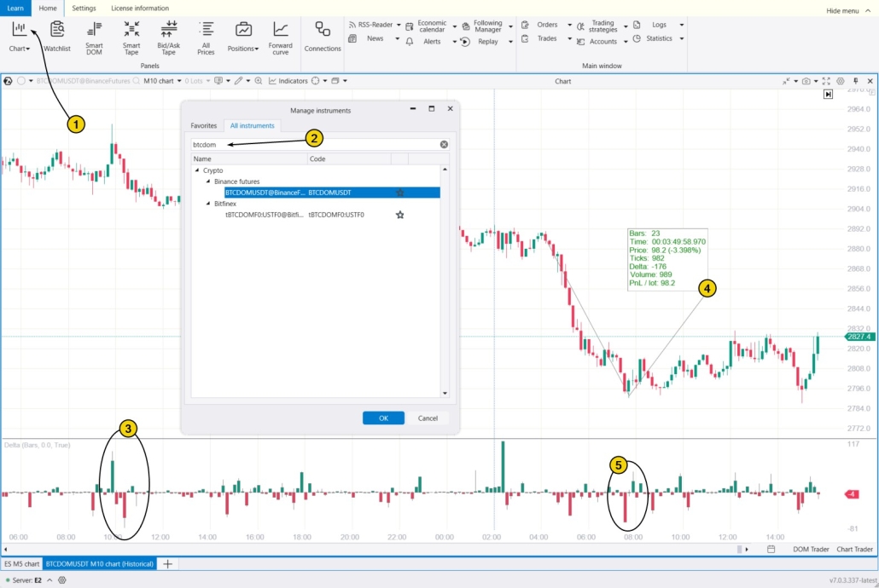Switch to the Favorites tab

(204, 125)
